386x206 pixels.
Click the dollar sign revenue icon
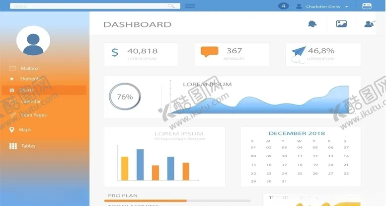115,52
